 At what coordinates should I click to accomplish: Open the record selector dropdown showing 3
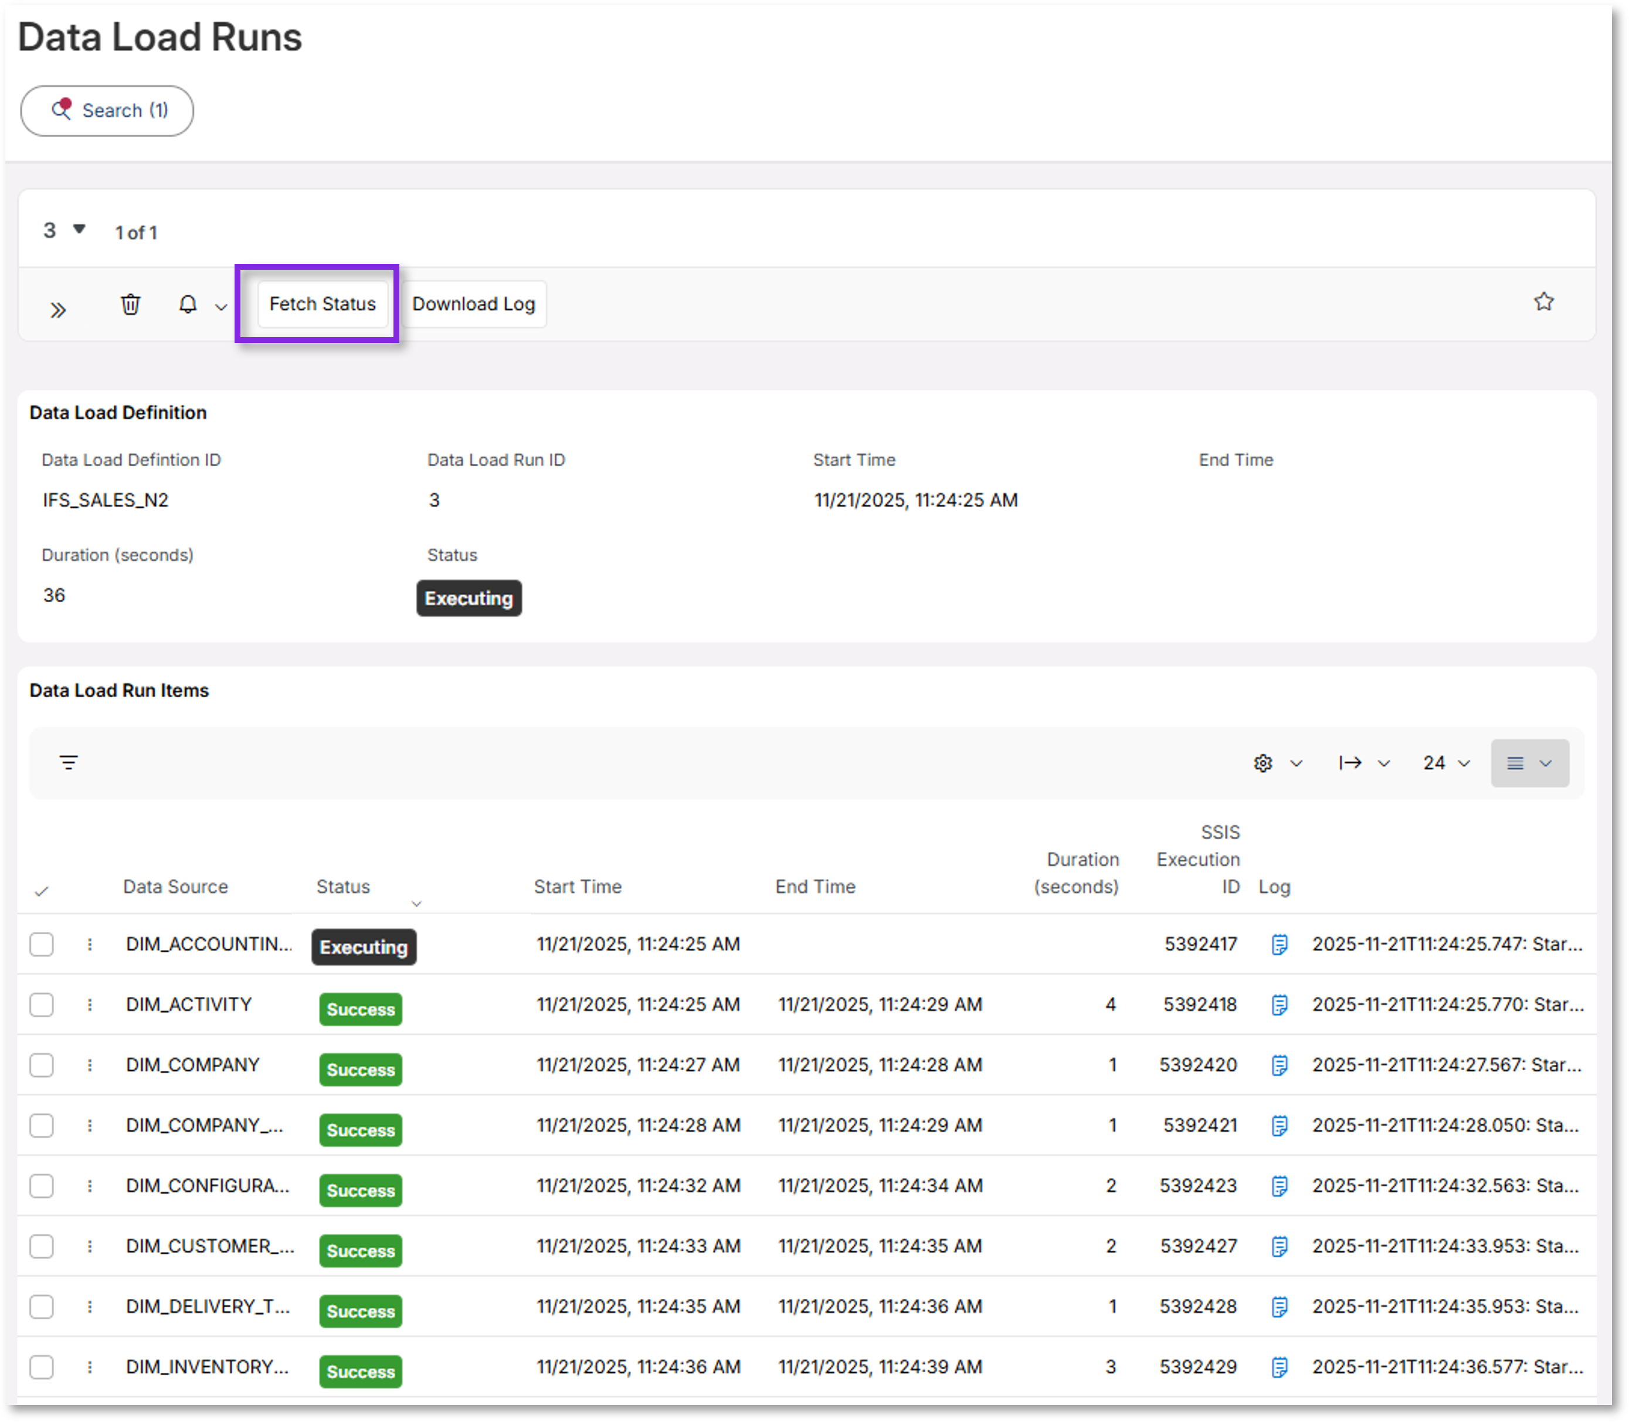65,230
